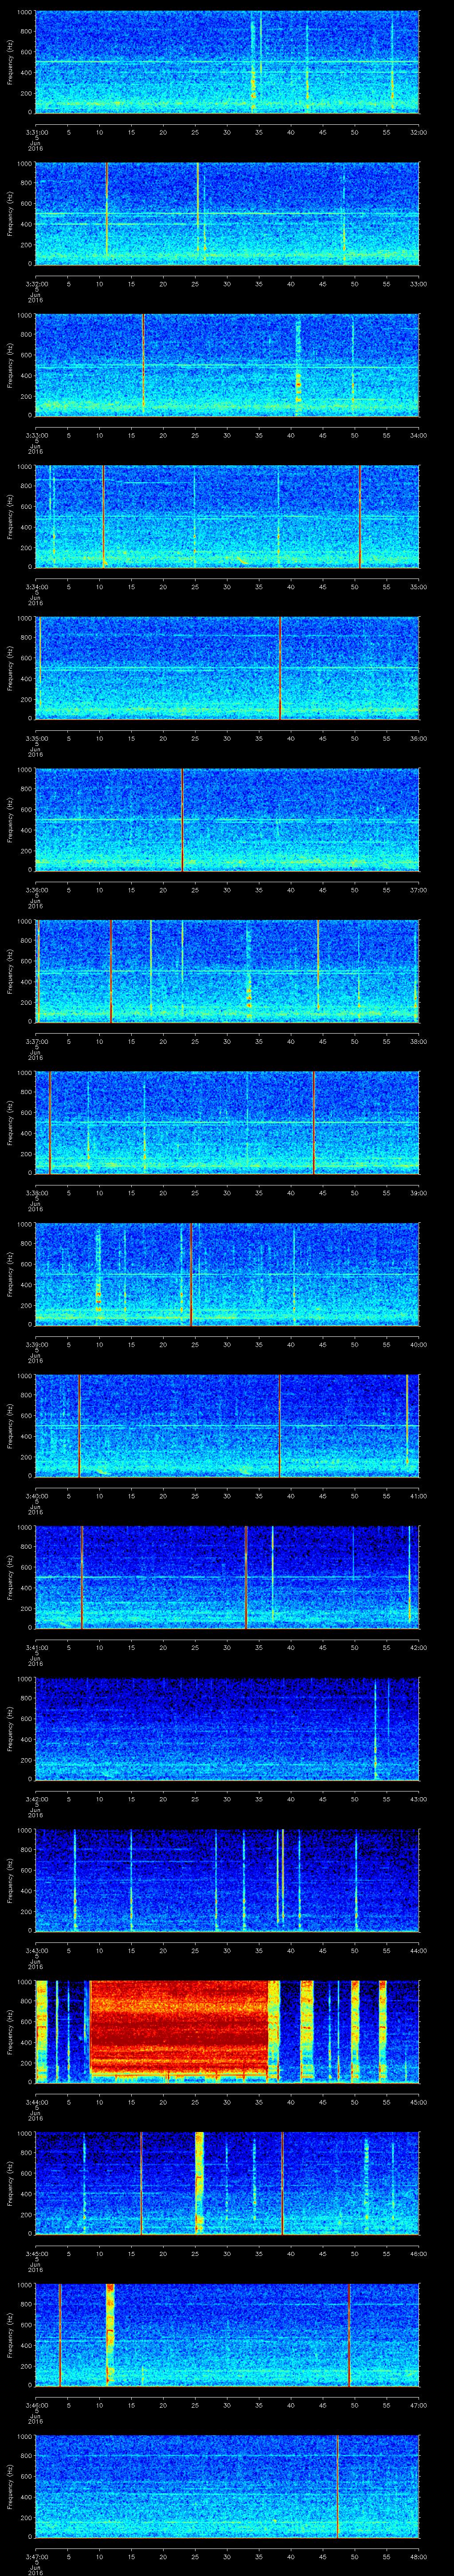Click the '3:33:00' start time label
The height and width of the screenshot is (2576, 454).
[x=36, y=435]
